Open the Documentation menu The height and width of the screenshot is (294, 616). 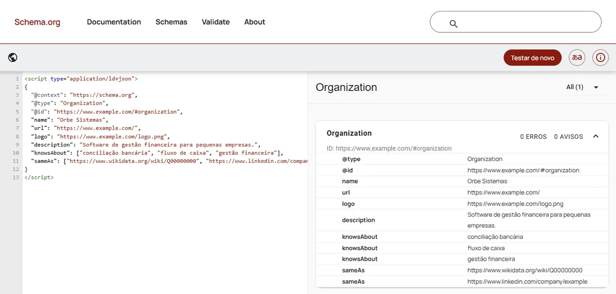[114, 22]
